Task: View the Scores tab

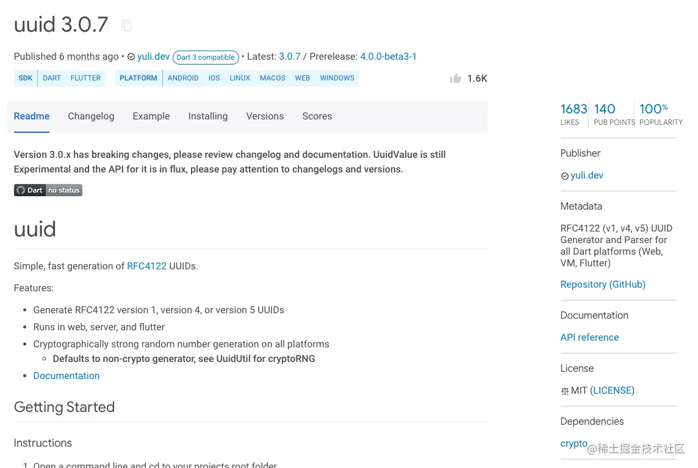Action: tap(317, 116)
